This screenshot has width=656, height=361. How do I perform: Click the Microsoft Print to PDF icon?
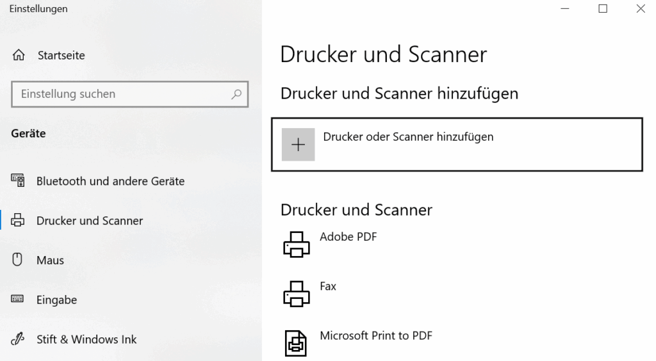click(x=296, y=342)
